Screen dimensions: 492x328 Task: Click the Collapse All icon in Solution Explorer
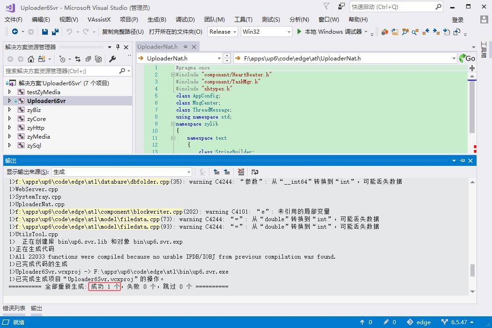[x=88, y=59]
